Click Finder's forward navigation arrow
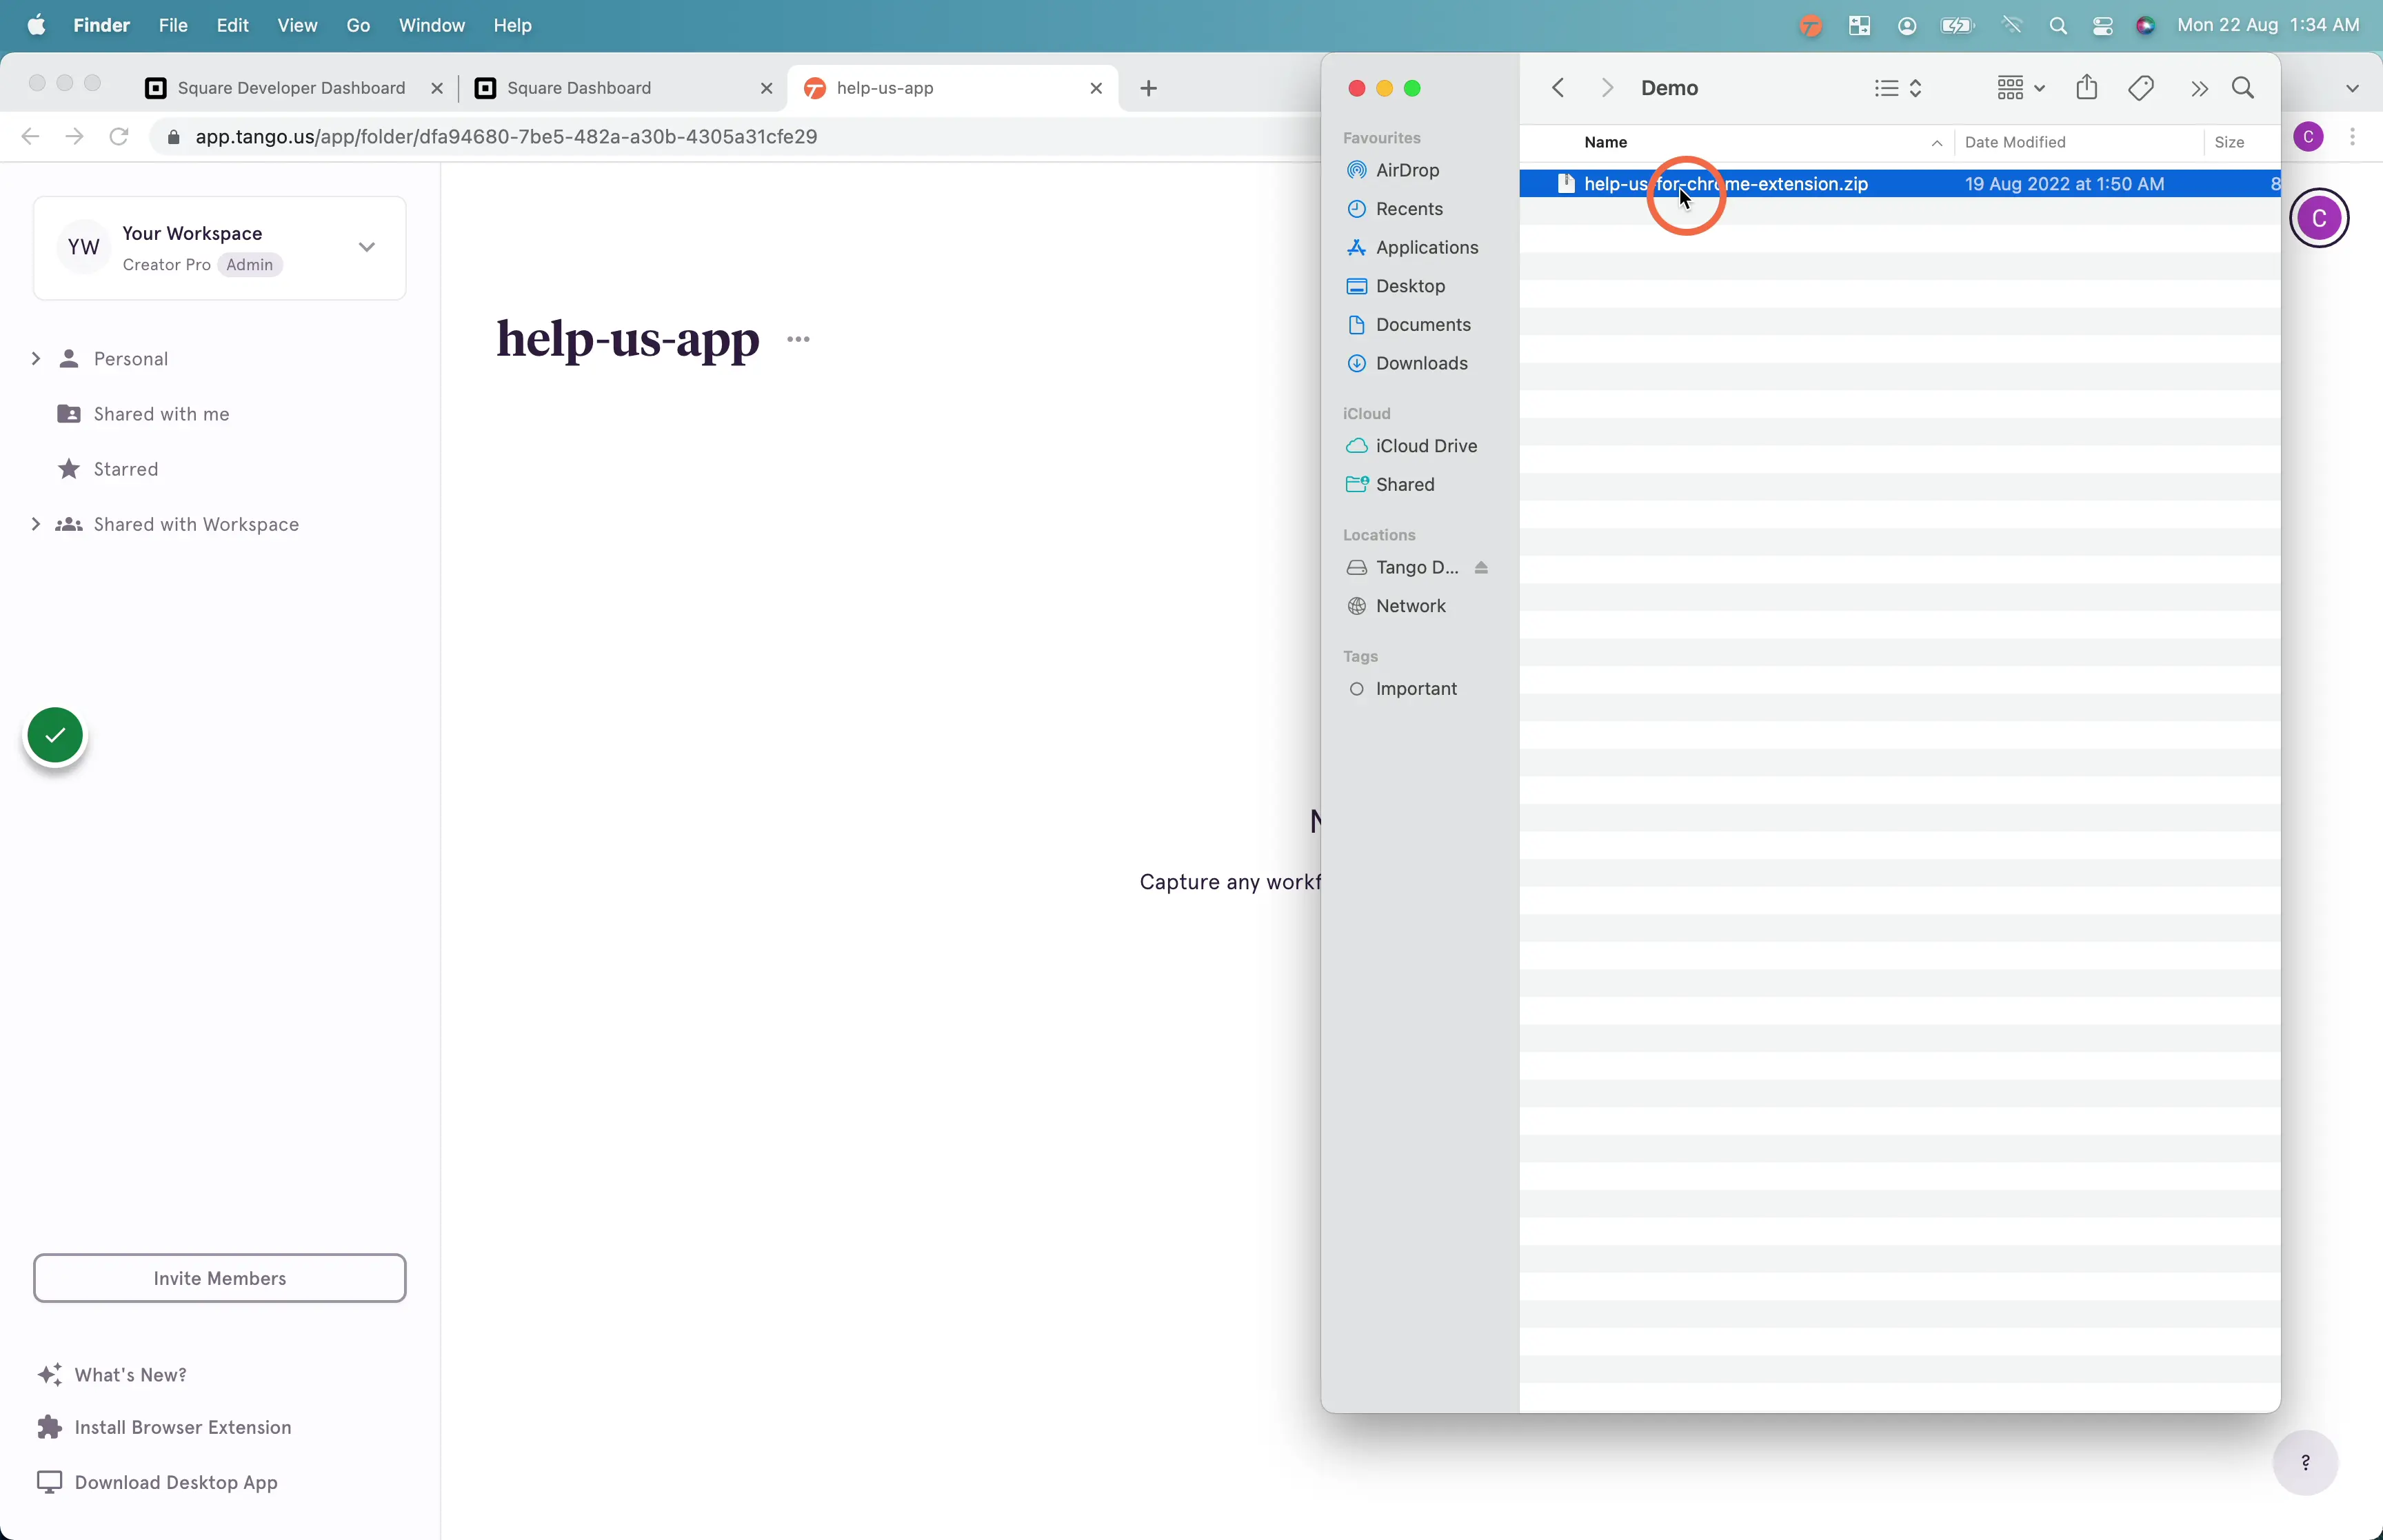2383x1540 pixels. 1607,88
